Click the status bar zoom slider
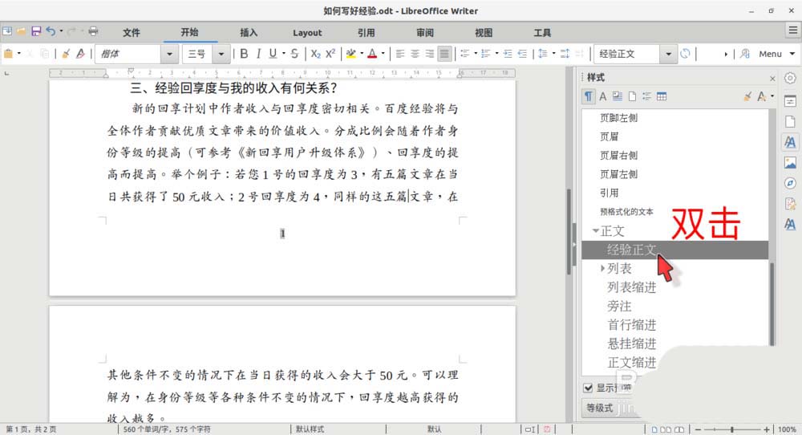The height and width of the screenshot is (435, 802). point(733,429)
